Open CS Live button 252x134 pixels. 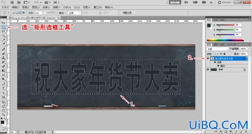(x=225, y=3)
